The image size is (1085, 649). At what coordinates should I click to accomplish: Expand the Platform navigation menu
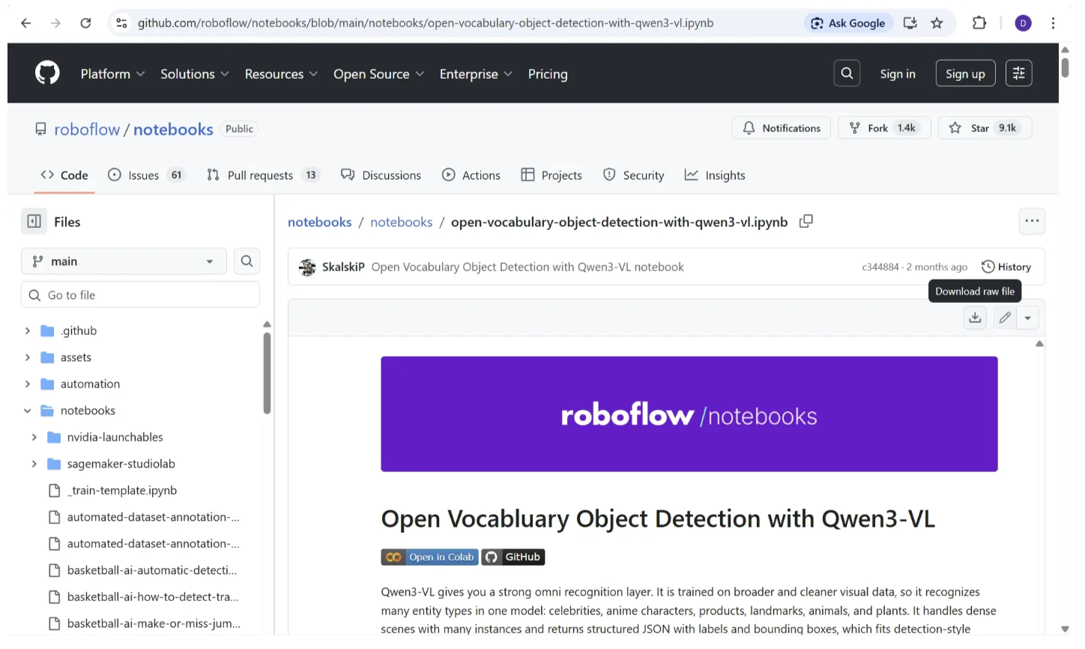112,74
